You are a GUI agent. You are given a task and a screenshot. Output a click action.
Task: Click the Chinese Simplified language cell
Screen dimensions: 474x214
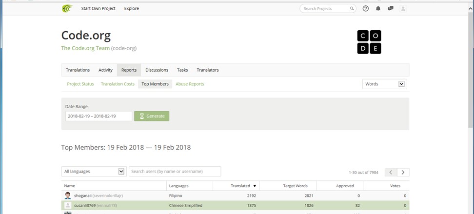tap(186, 206)
